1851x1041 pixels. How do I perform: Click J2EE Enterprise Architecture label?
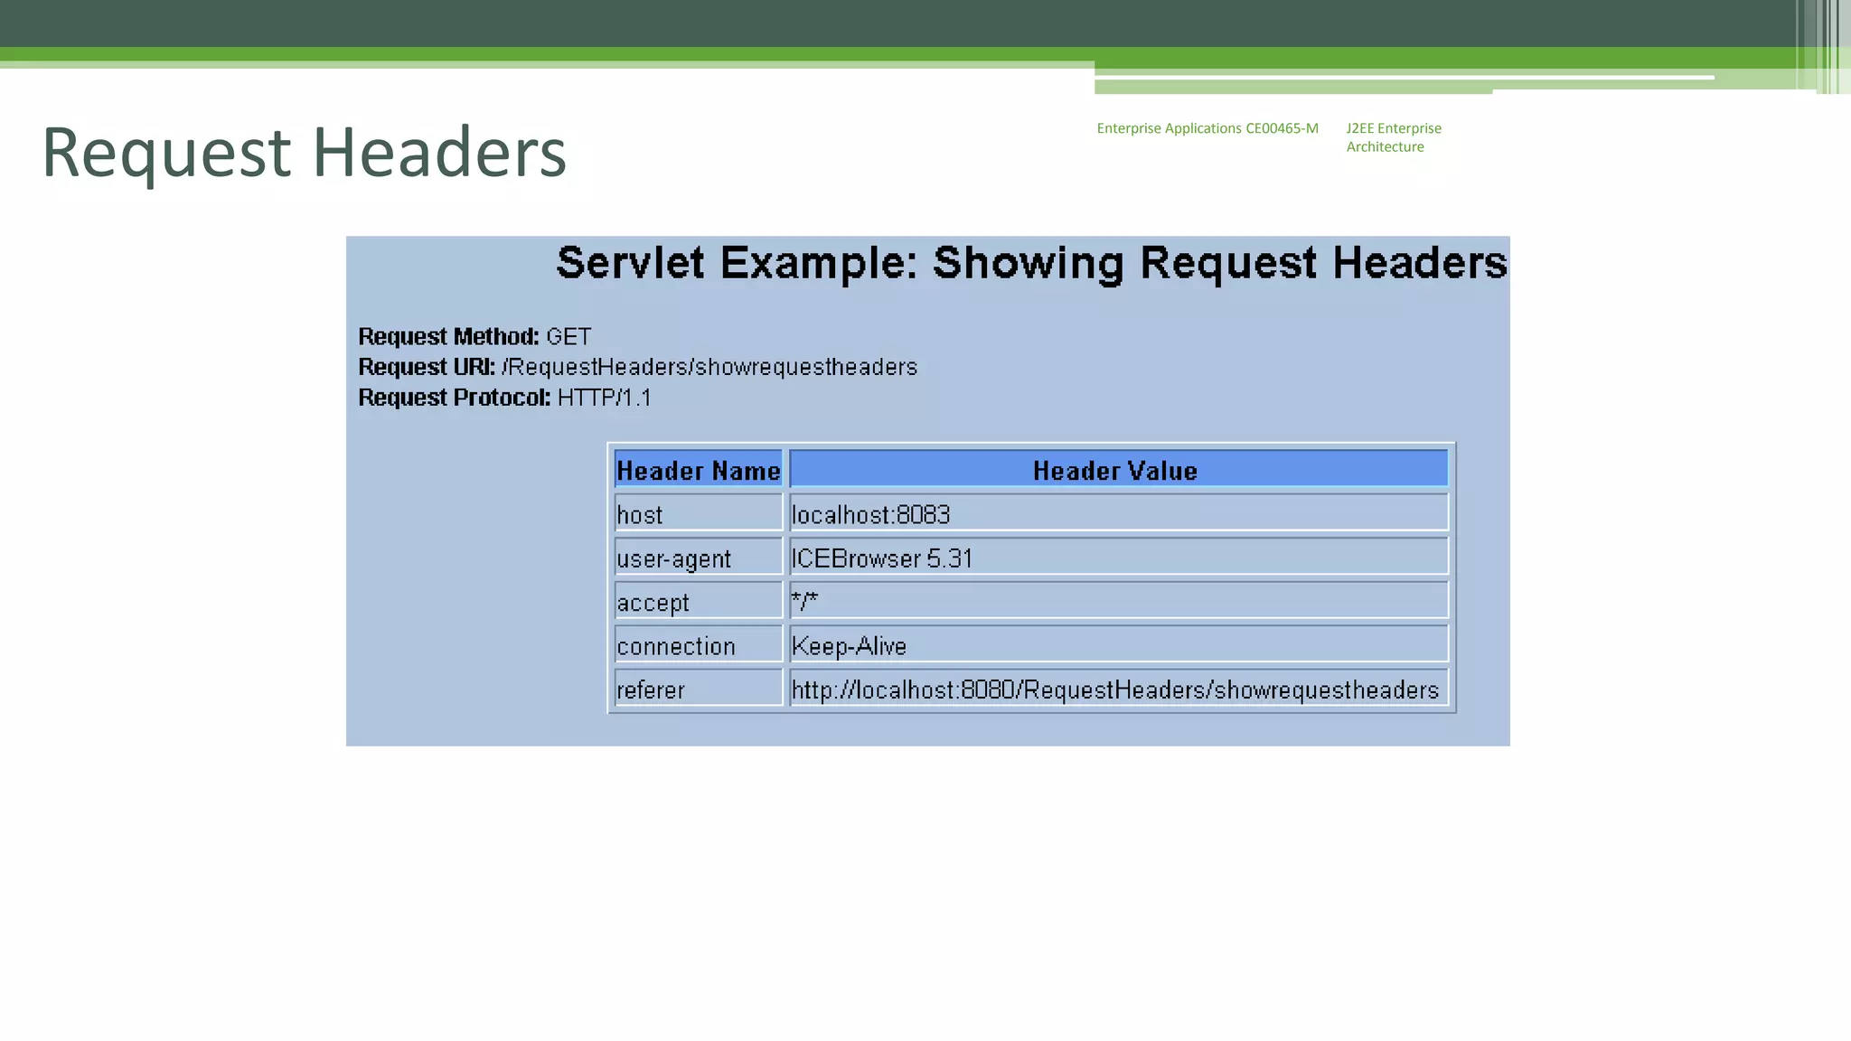click(x=1393, y=137)
